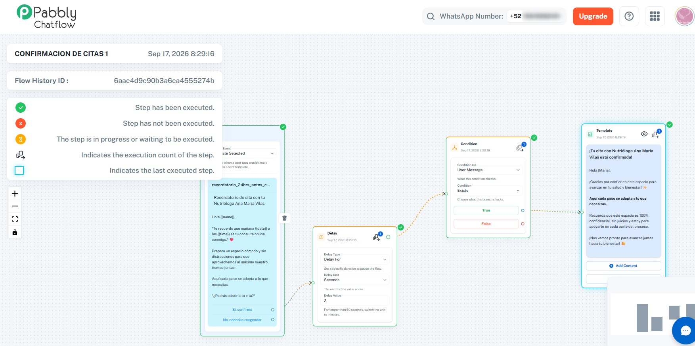Zoom out of the flow canvas
The height and width of the screenshot is (346, 695).
[15, 206]
